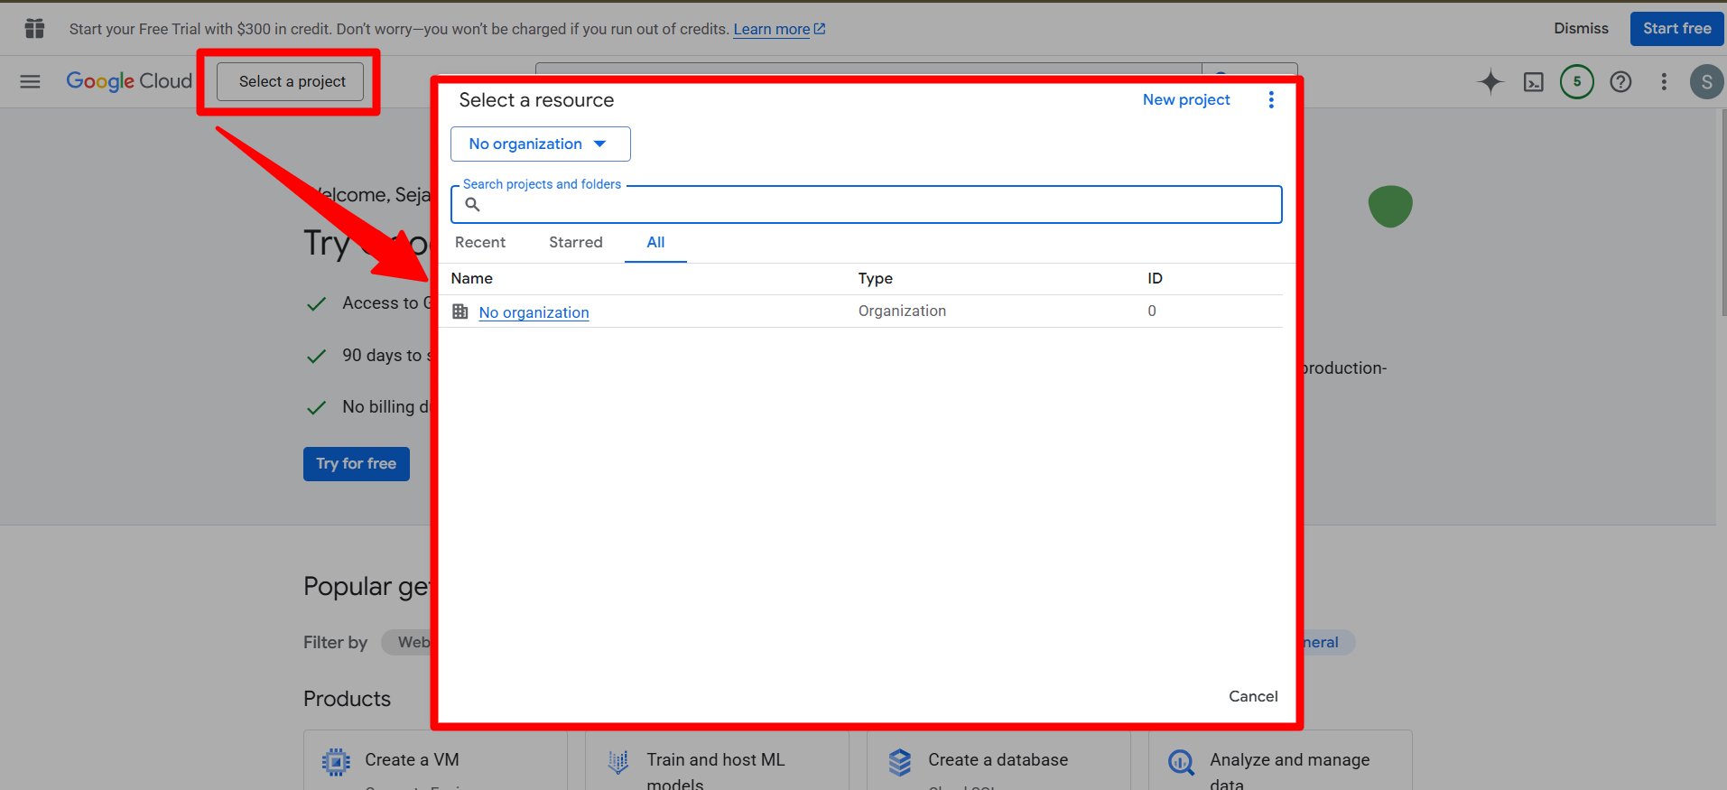The height and width of the screenshot is (790, 1727).
Task: Click the search magnifier icon in the dialog
Action: point(472,205)
